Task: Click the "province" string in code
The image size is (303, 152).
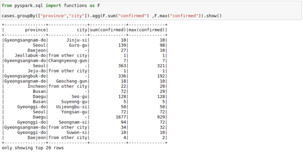Action: (53, 16)
